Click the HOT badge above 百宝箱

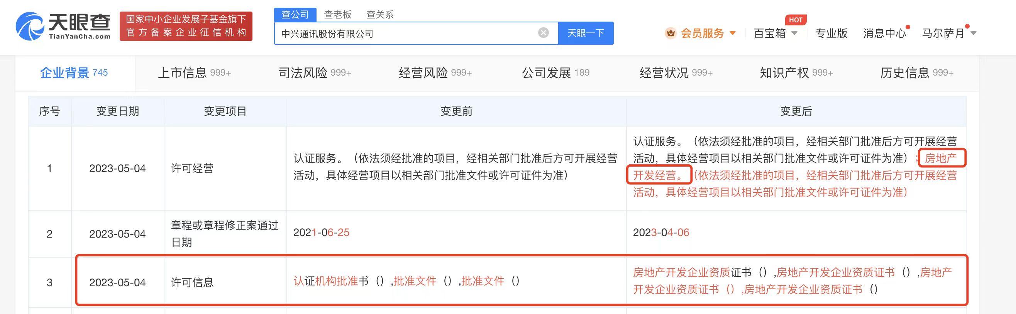795,20
